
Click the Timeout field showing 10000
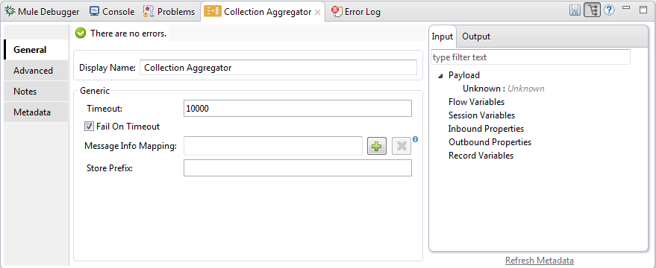(x=298, y=109)
